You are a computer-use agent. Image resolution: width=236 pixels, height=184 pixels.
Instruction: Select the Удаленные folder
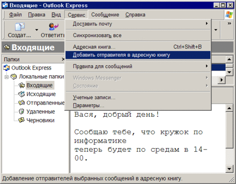click(x=41, y=112)
